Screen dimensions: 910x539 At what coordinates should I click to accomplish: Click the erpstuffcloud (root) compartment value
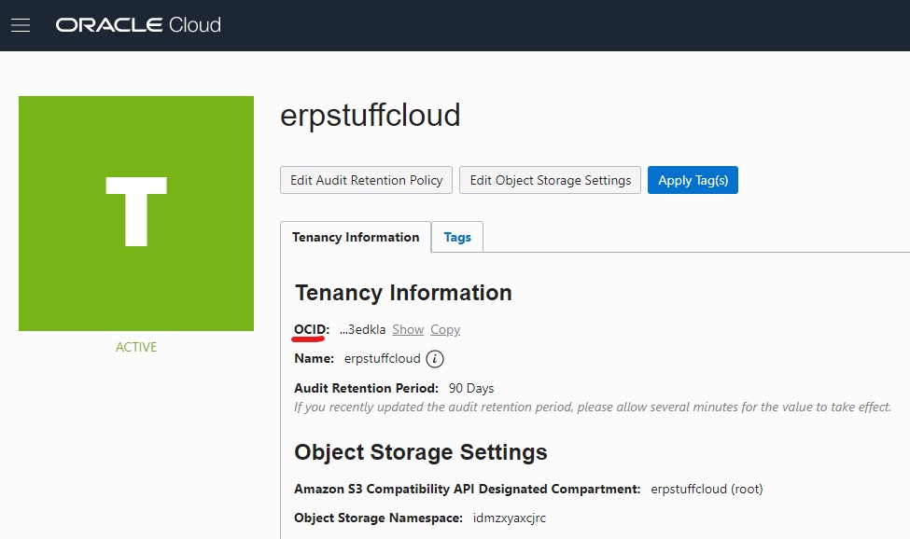point(707,489)
